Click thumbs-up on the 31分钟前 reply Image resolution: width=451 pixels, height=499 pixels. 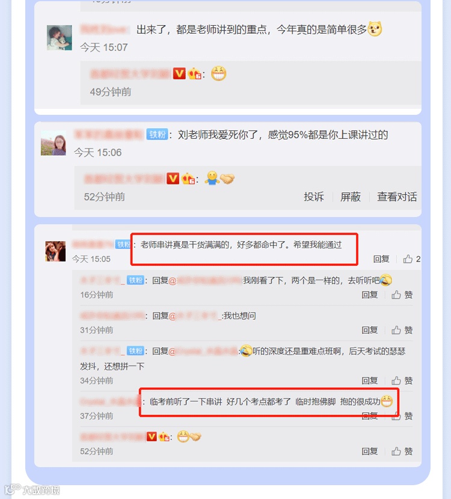point(396,330)
